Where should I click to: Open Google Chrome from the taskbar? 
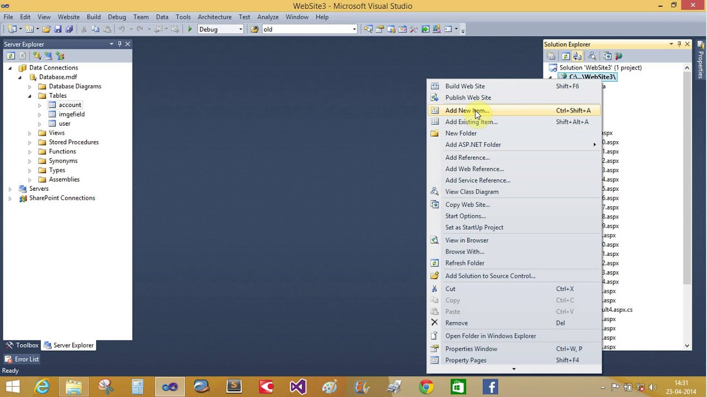click(426, 387)
